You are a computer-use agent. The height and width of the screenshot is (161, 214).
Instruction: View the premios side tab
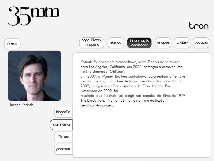[63, 149]
